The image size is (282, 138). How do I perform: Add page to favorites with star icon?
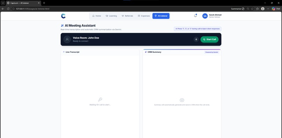point(252,9)
